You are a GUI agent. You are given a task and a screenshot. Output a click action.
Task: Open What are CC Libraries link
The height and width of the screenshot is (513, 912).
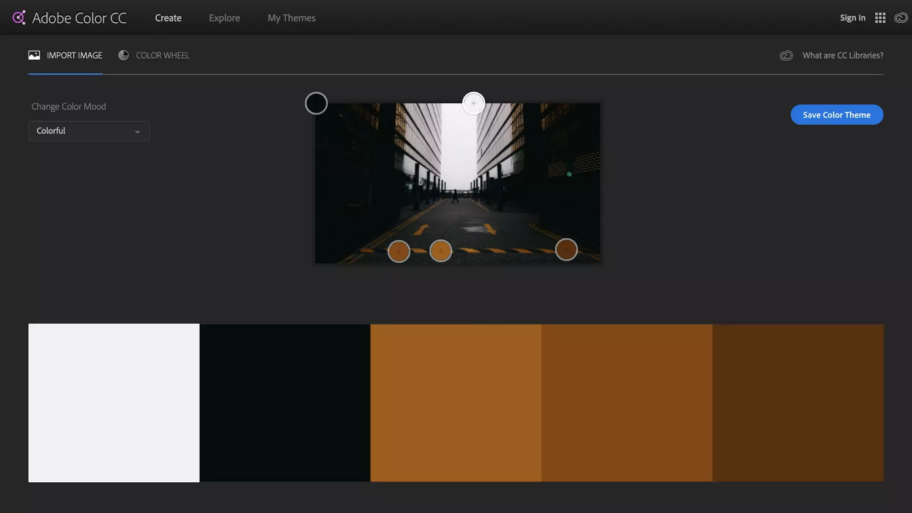[843, 55]
